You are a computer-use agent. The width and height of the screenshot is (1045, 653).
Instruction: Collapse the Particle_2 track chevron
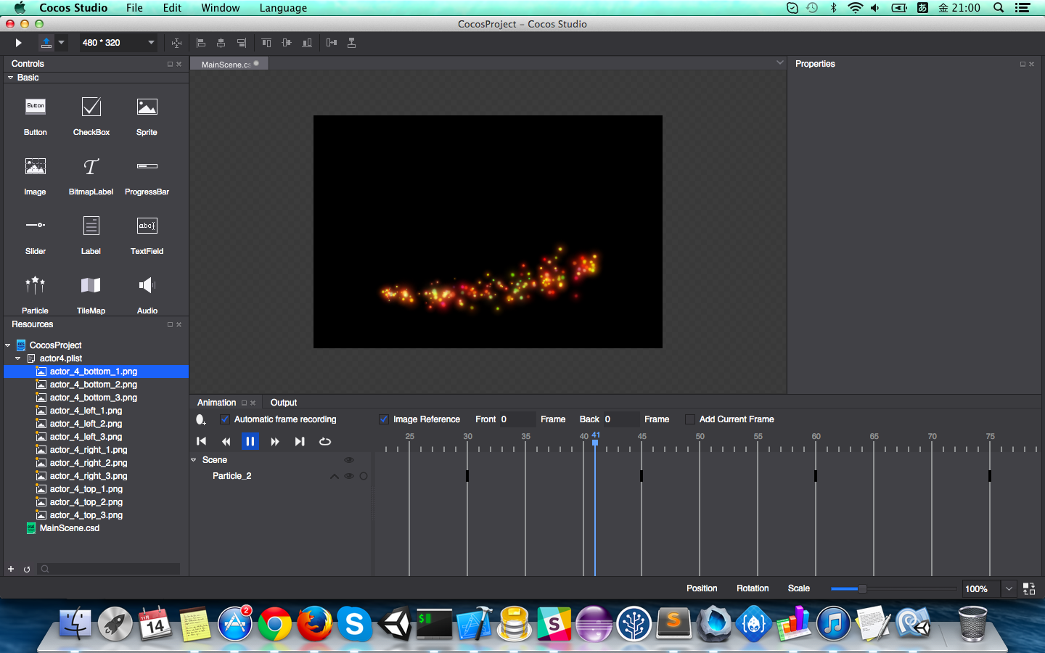coord(334,476)
